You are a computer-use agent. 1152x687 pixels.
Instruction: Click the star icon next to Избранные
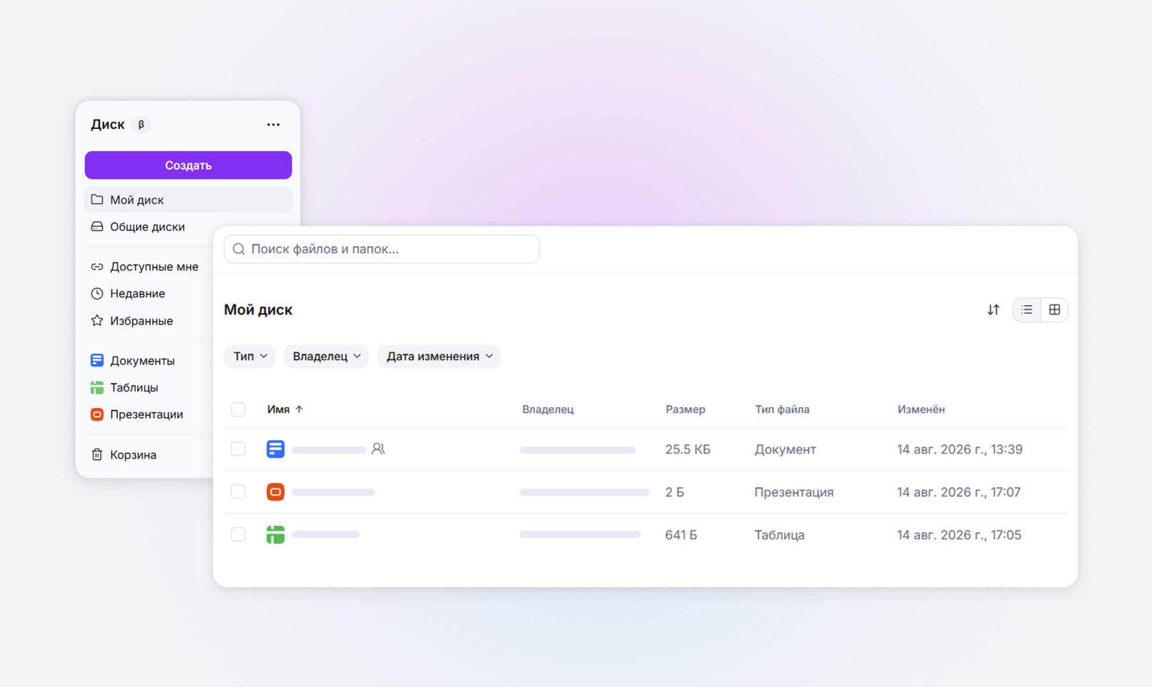coord(97,320)
